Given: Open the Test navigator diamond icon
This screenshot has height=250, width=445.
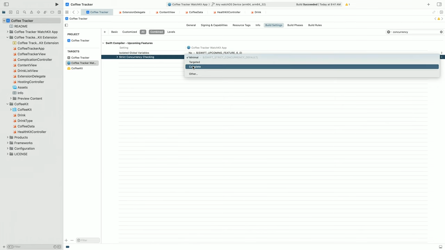Looking at the screenshot, I should tap(39, 12).
